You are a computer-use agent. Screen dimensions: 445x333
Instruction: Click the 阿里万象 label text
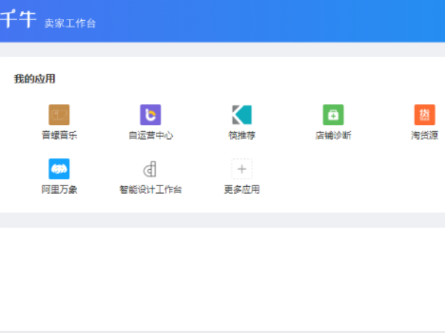tap(59, 189)
